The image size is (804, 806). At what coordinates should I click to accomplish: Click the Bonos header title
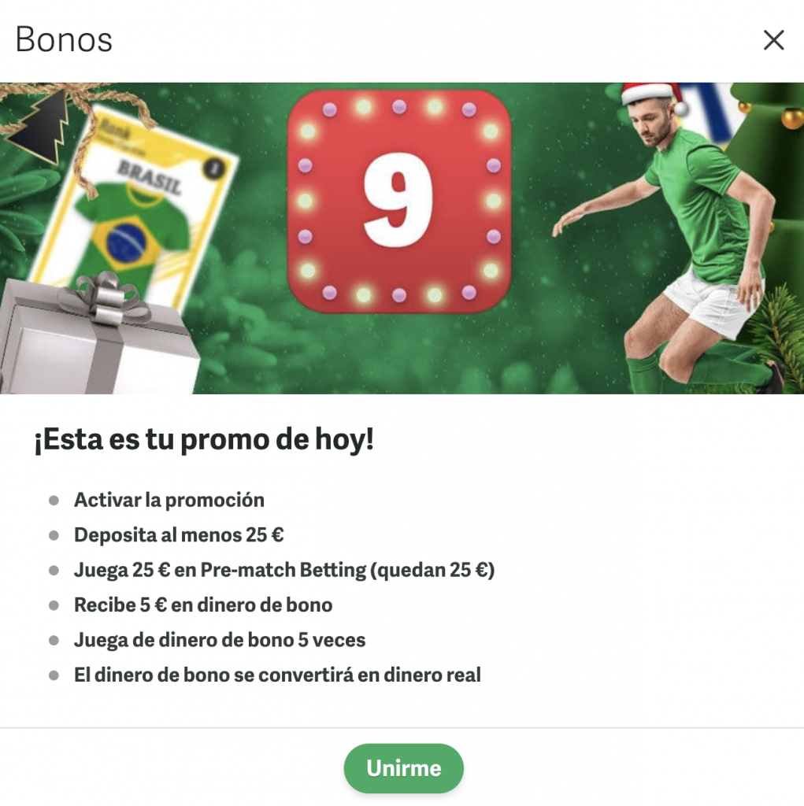(64, 39)
